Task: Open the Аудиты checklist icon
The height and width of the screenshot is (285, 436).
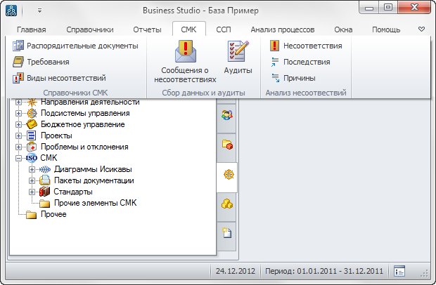Action: coord(238,51)
